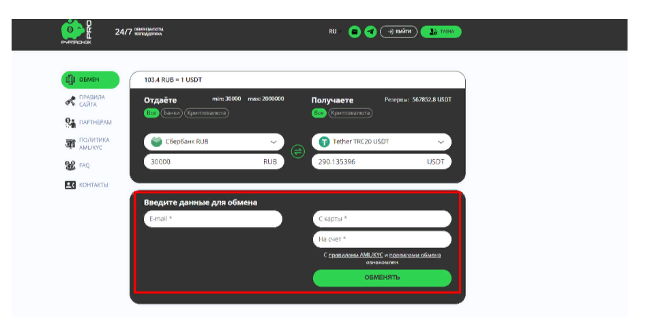Swap currencies with the exchange arrows icon
The image size is (663, 327).
[298, 151]
